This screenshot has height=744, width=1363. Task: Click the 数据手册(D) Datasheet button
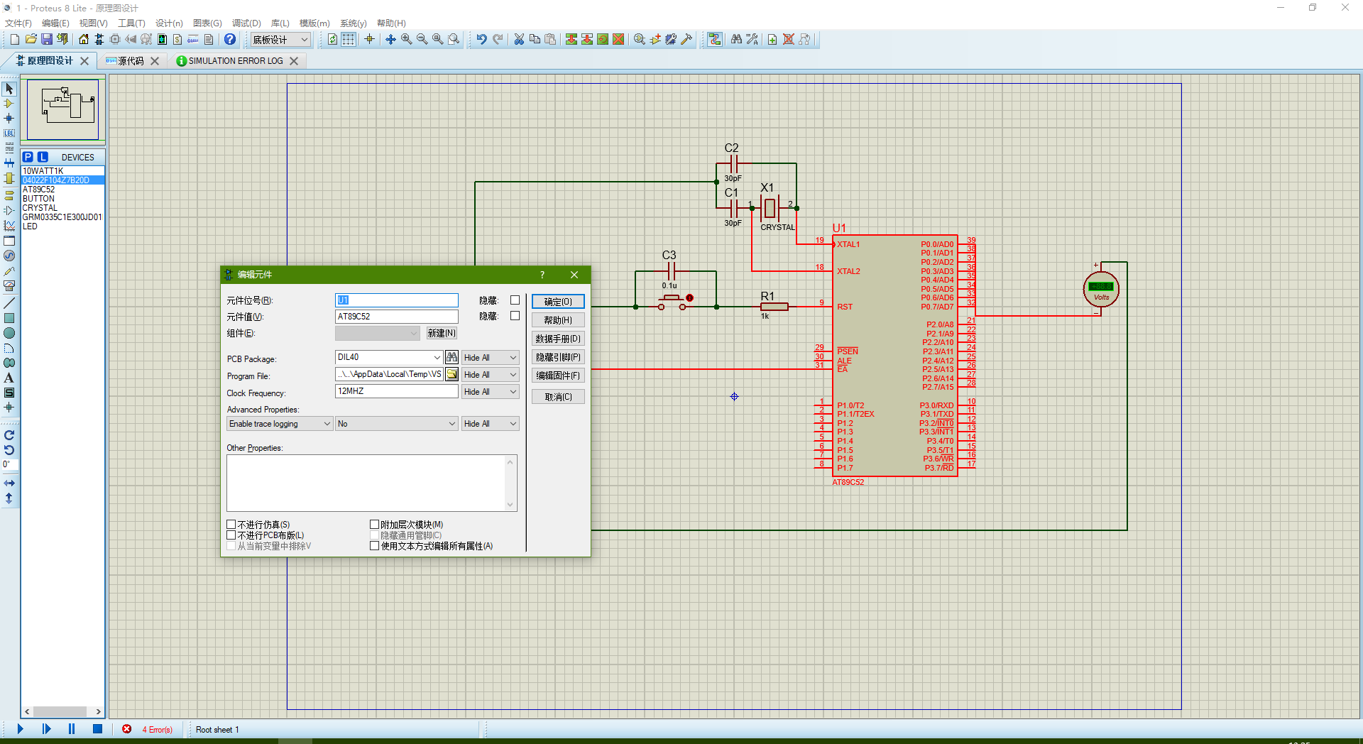coord(558,339)
